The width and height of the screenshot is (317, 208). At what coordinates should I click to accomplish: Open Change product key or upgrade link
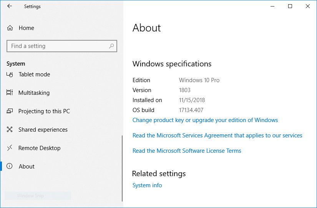click(205, 120)
